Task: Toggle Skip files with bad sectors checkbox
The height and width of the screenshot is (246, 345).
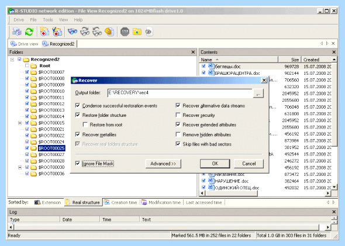Action: 178,144
